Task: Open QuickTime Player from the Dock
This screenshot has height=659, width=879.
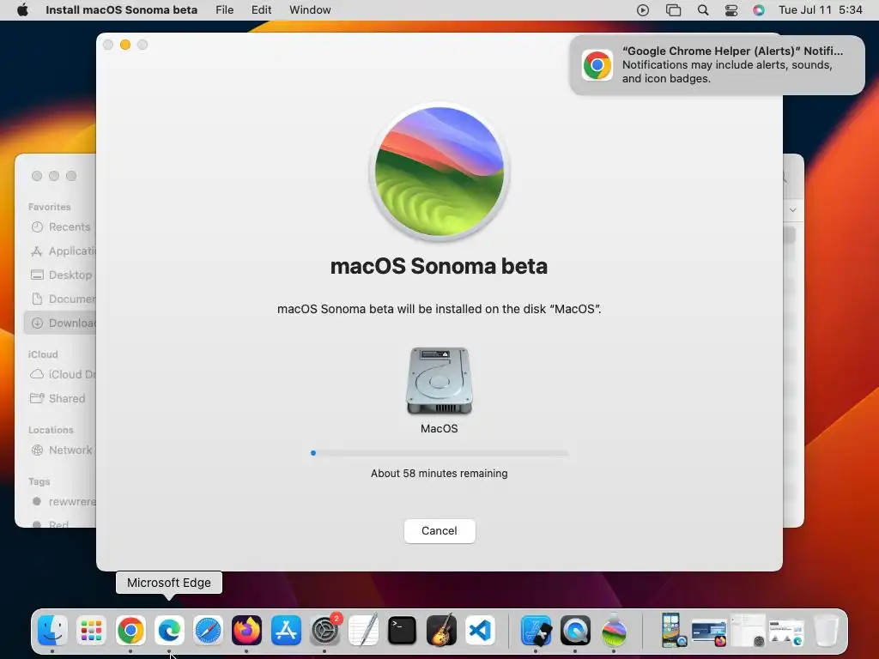Action: point(575,631)
